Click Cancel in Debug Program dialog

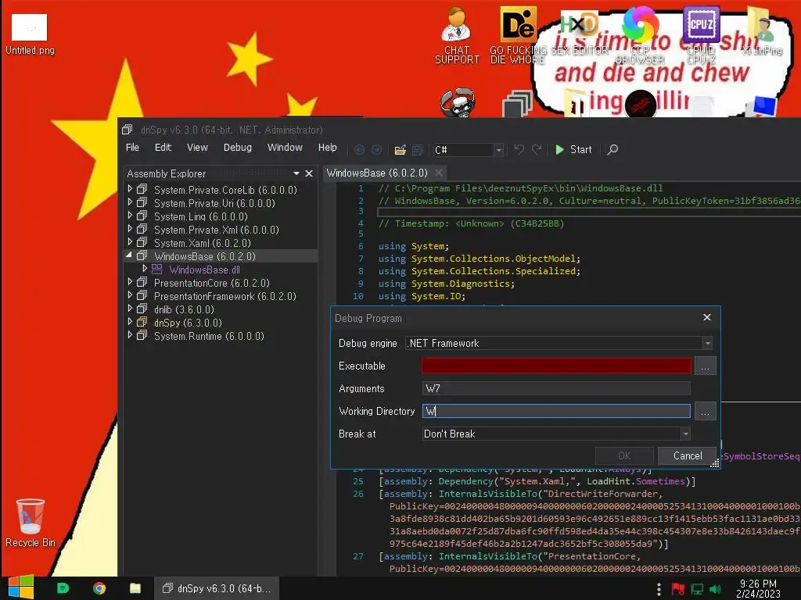687,455
